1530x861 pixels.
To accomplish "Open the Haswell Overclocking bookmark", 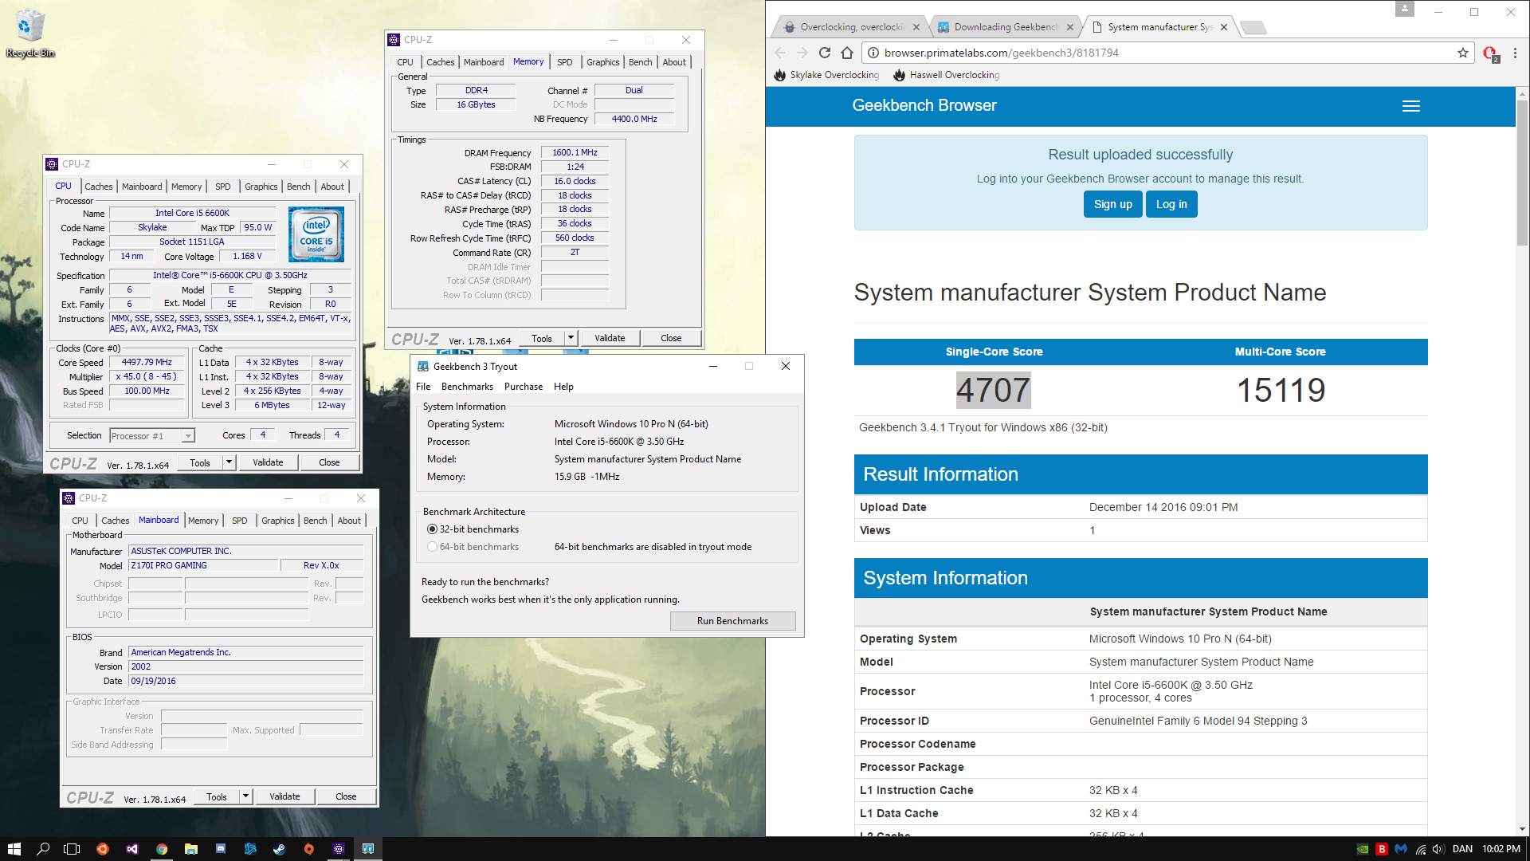I will (x=946, y=75).
